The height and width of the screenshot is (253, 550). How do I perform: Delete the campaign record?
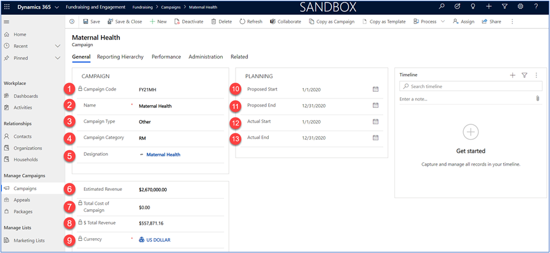(221, 22)
